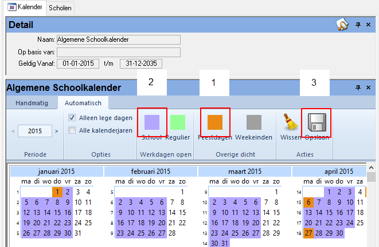This screenshot has width=379, height=247.
Task: Switch to the Handmatig tab
Action: [32, 103]
